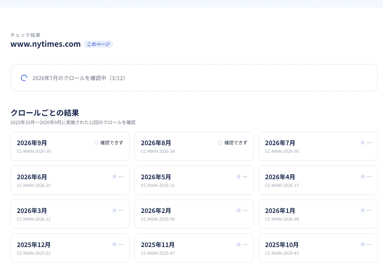Click the 確認できず status on 2026年9月 card
The height and width of the screenshot is (270, 383).
coord(109,143)
